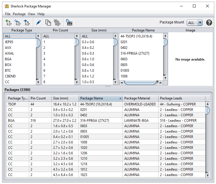Click the Import Packages toolbar icon
This screenshot has height=184, width=216.
[x=18, y=23]
